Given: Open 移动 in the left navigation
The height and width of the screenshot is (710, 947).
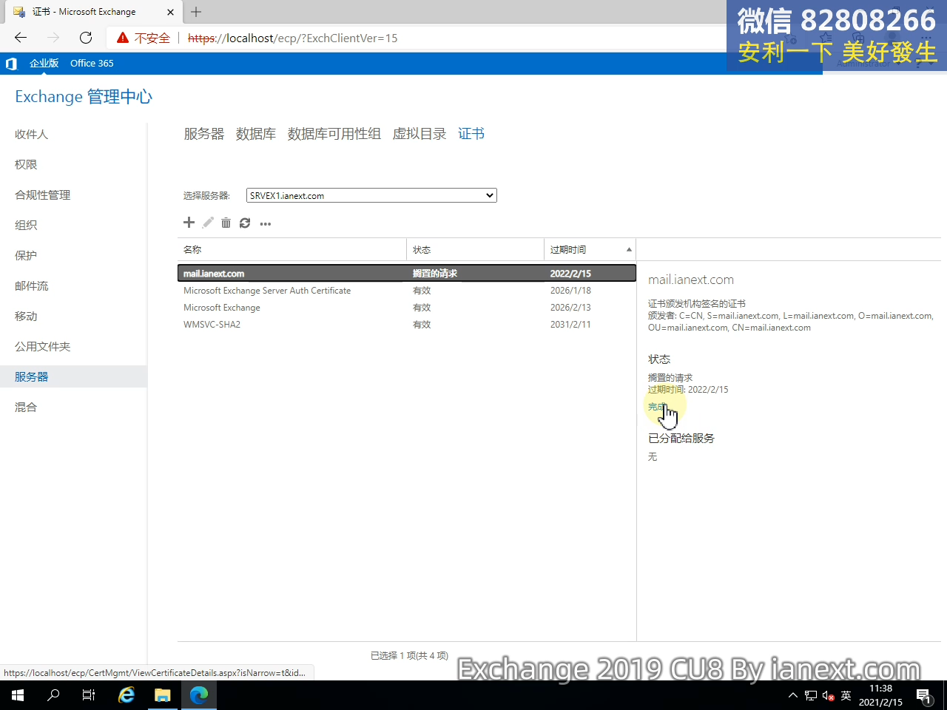Looking at the screenshot, I should 26,317.
